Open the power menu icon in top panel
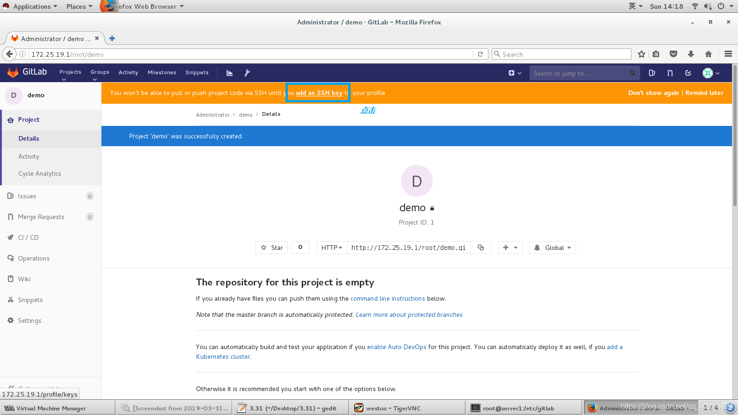The height and width of the screenshot is (415, 738). [720, 6]
